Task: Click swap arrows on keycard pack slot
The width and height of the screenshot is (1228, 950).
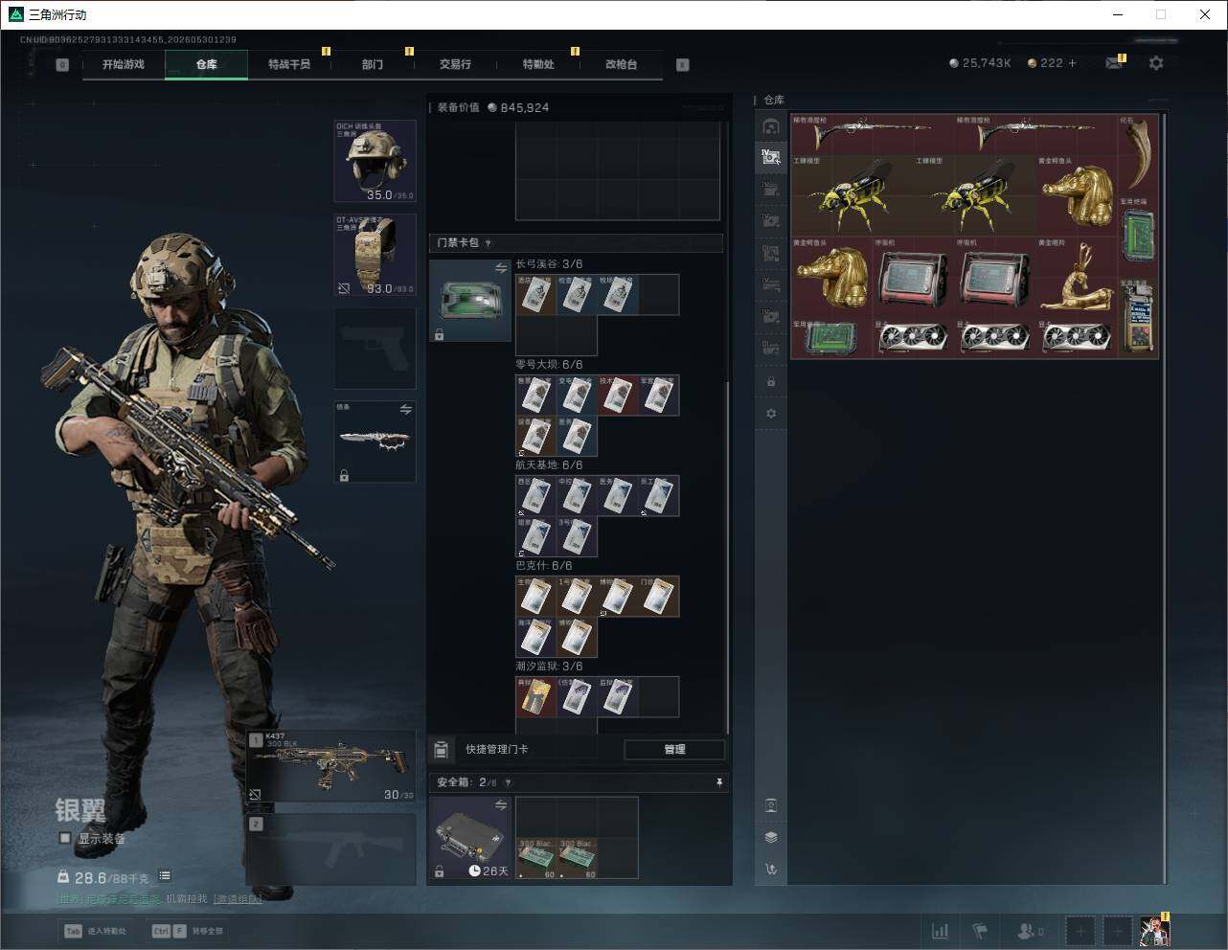Action: coord(500,269)
